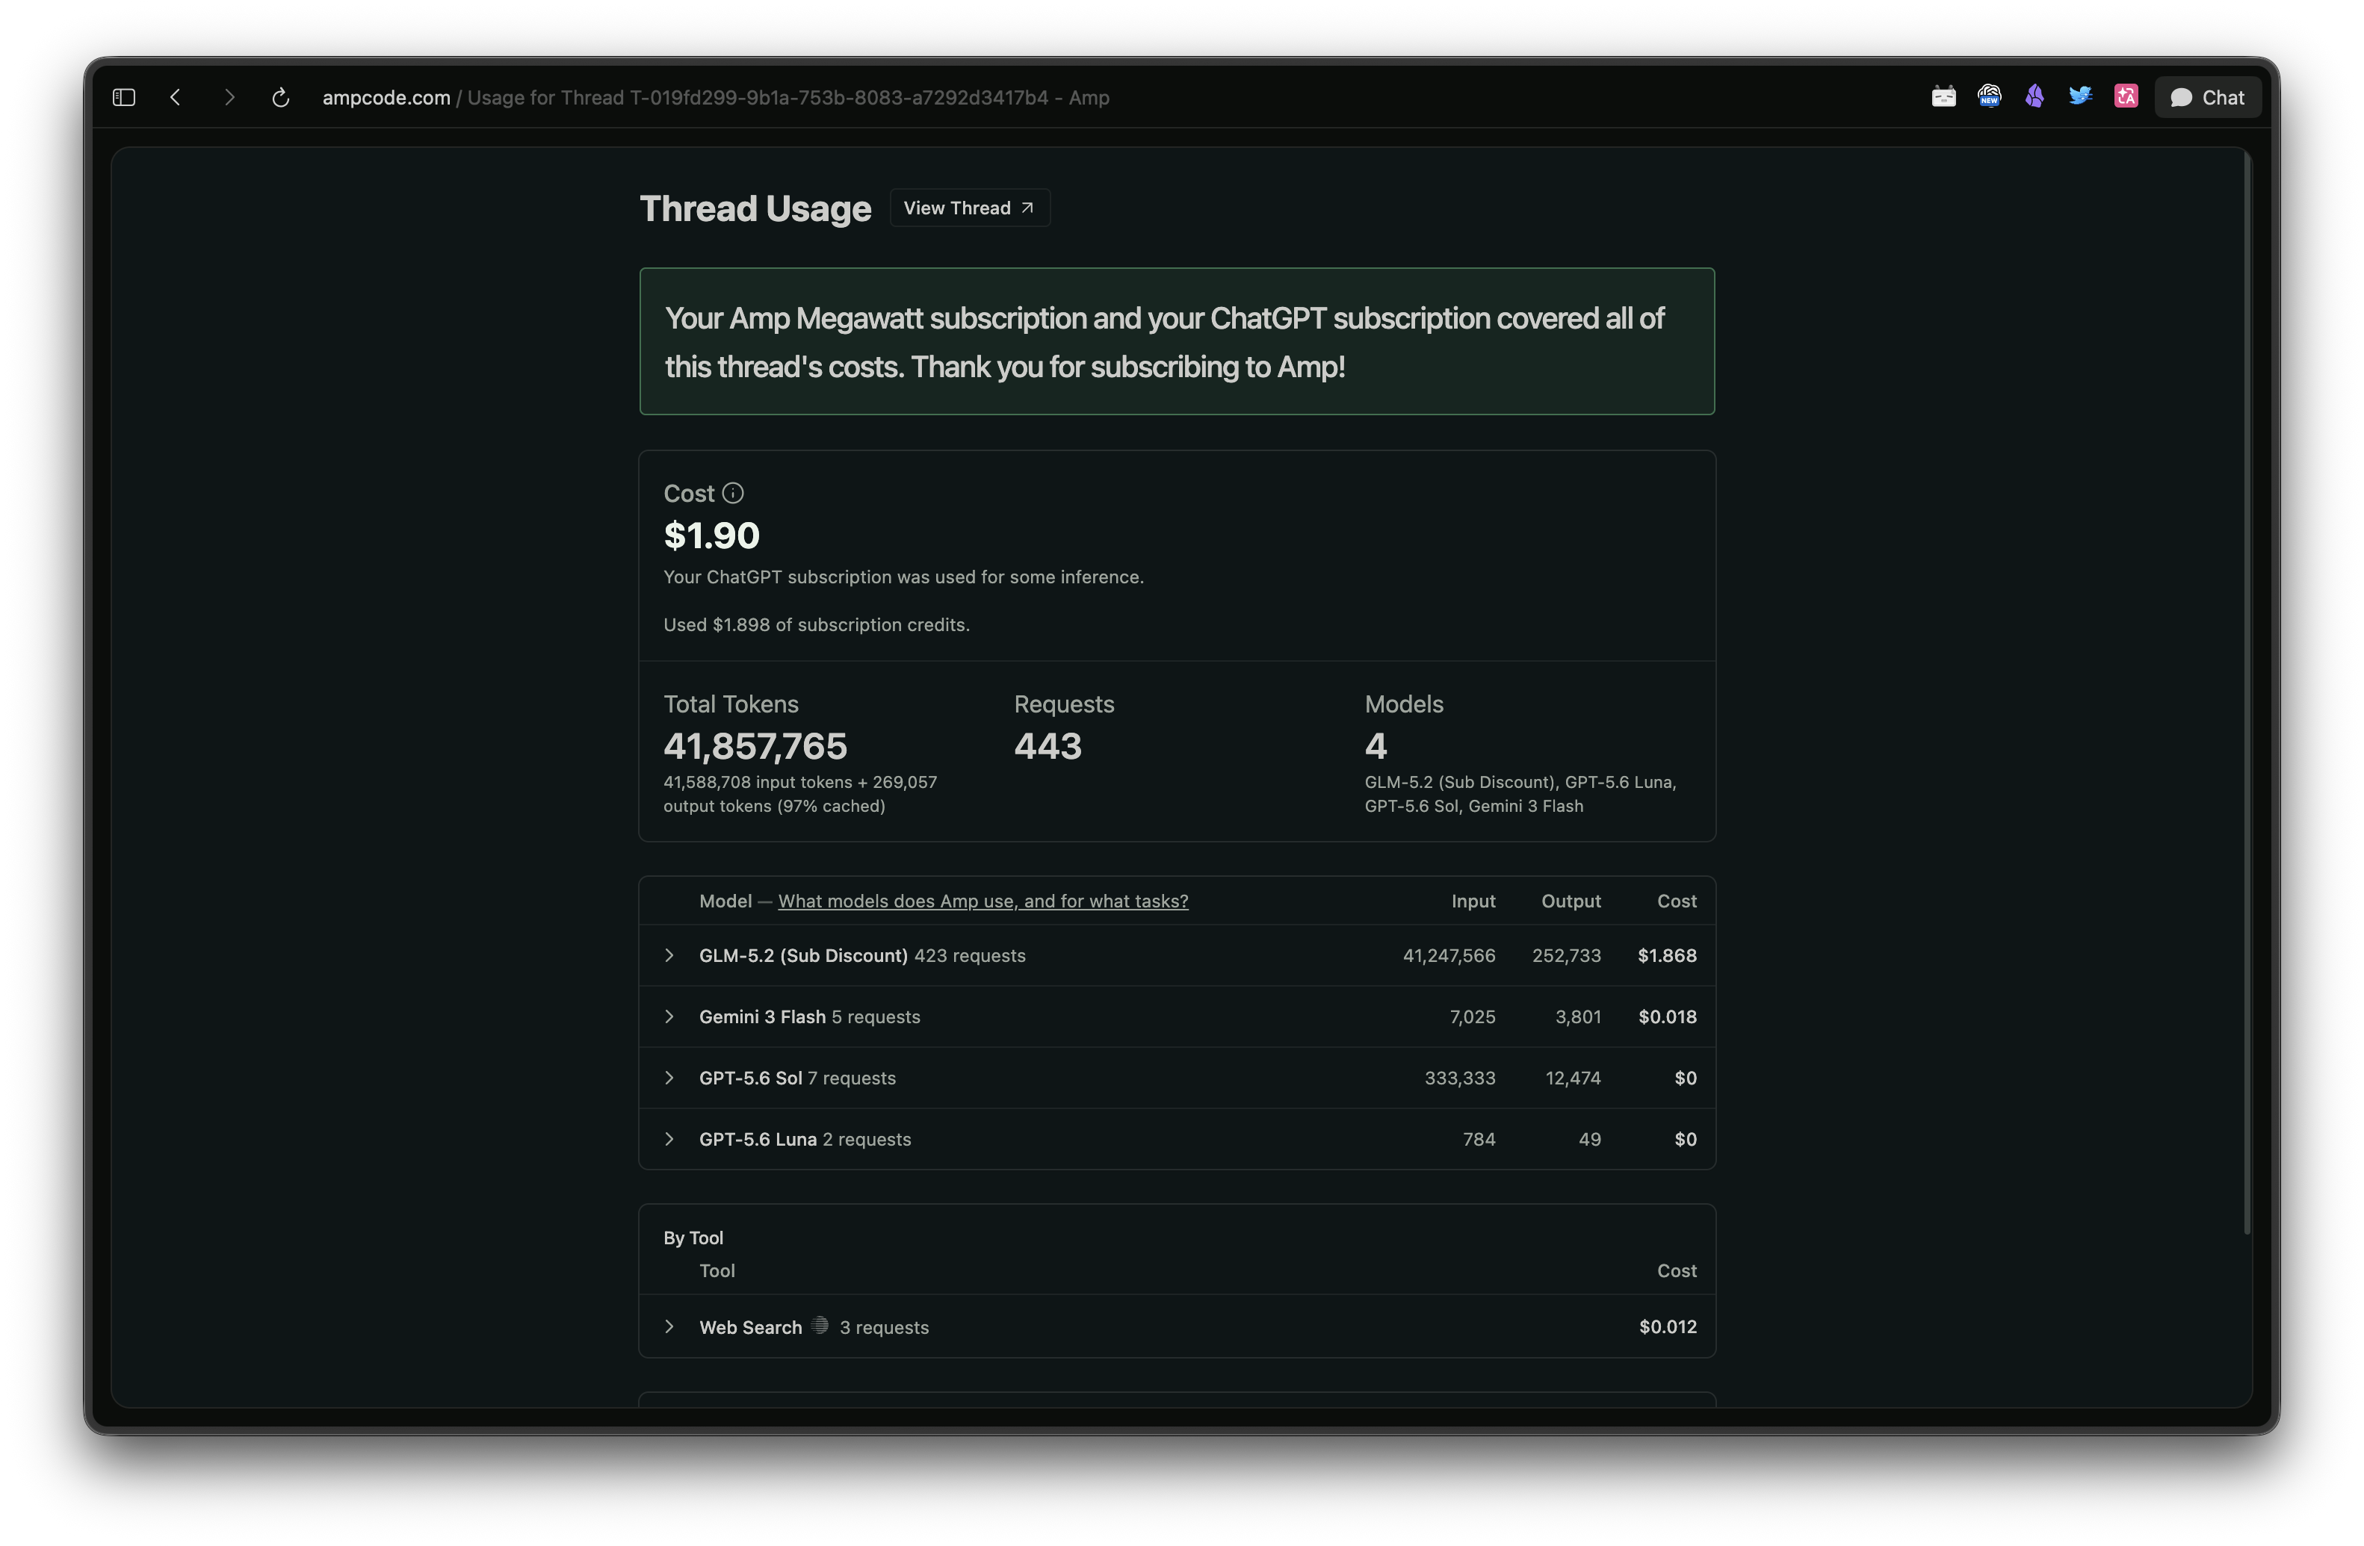Click the $1.868 cost for GLM-5.2
The image size is (2364, 1546).
pos(1667,955)
